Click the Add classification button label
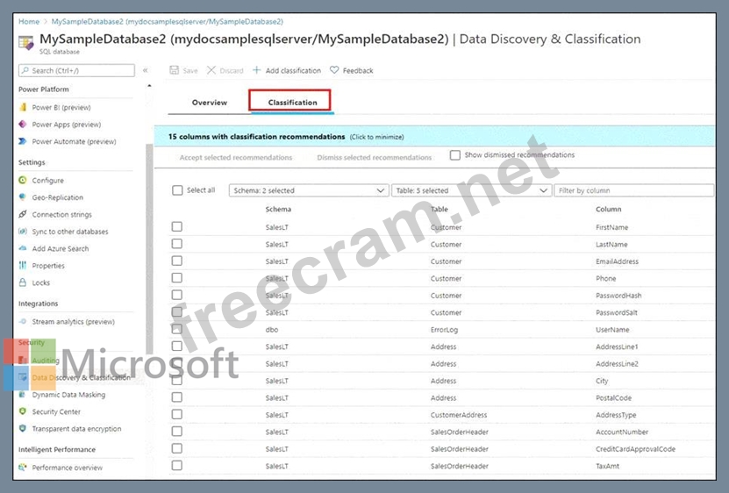The height and width of the screenshot is (493, 729). click(x=293, y=70)
